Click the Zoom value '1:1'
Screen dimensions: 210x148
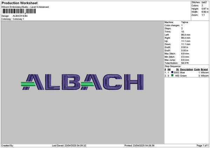pyautogui.click(x=203, y=15)
